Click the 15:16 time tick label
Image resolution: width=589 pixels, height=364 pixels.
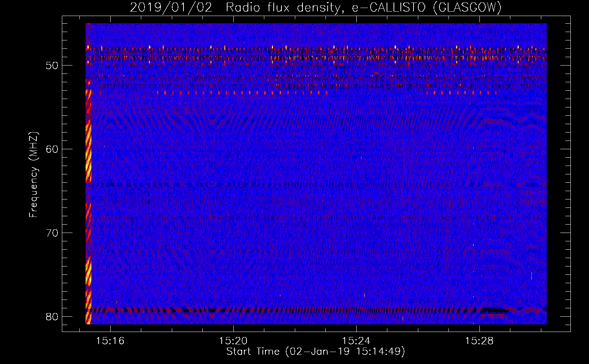[110, 341]
